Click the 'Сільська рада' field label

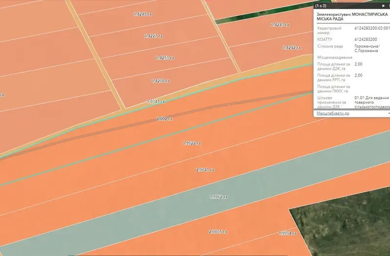point(330,46)
